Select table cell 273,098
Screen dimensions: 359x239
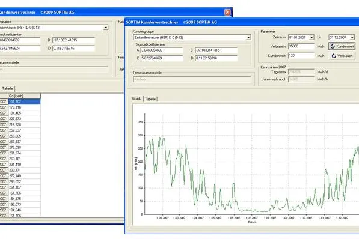pyautogui.click(x=24, y=147)
